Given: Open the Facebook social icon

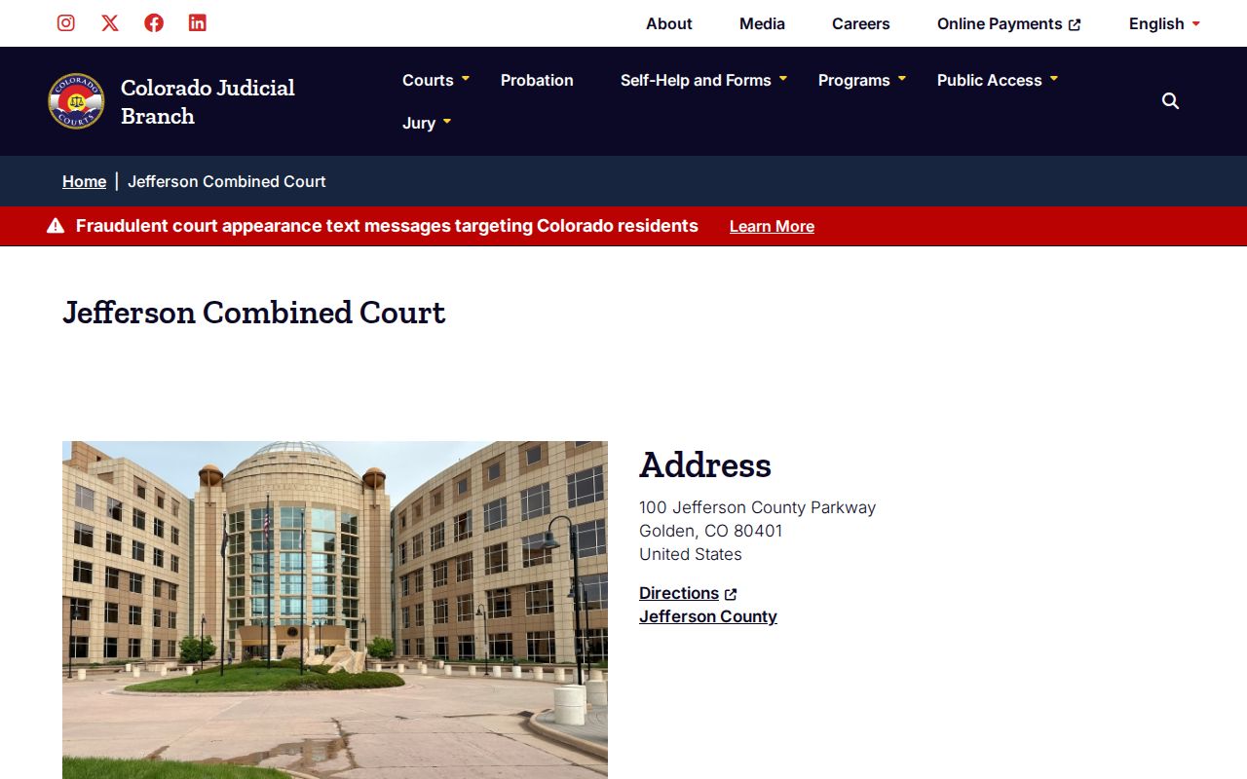Looking at the screenshot, I should pyautogui.click(x=154, y=22).
